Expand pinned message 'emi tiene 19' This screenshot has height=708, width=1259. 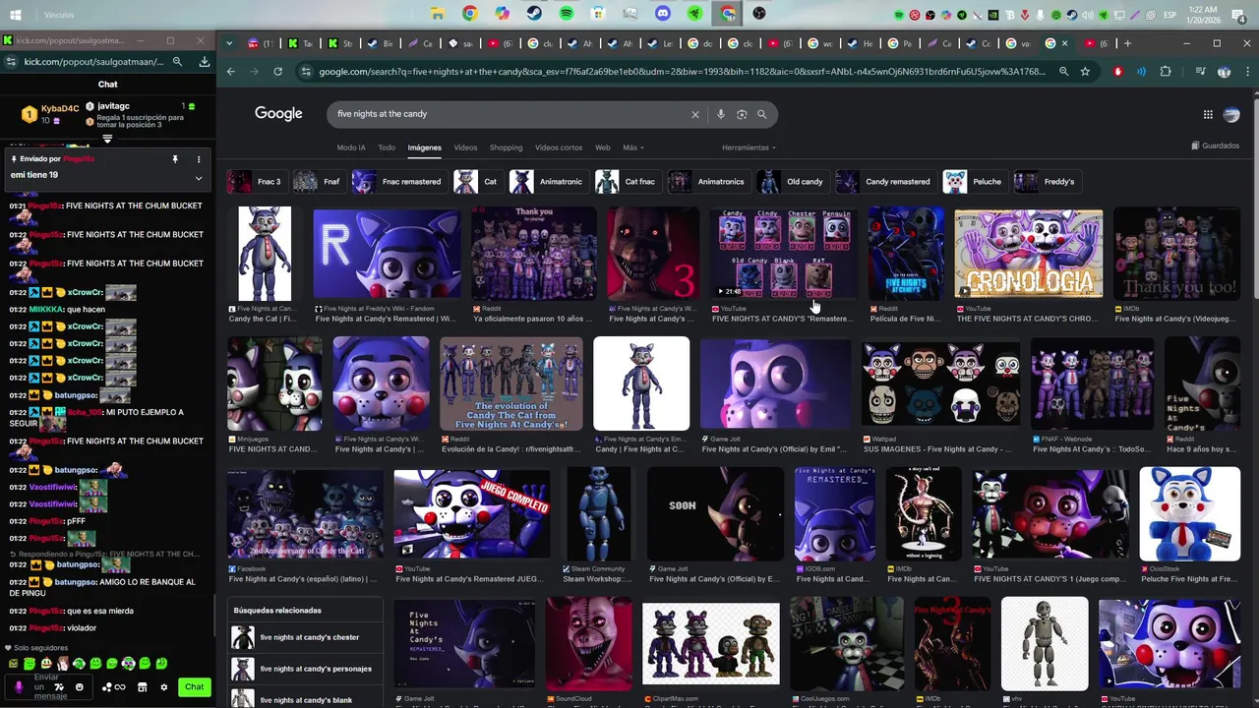(x=199, y=178)
